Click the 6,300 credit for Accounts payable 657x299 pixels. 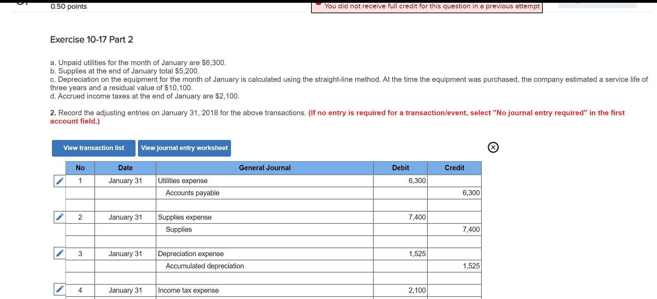coord(455,193)
